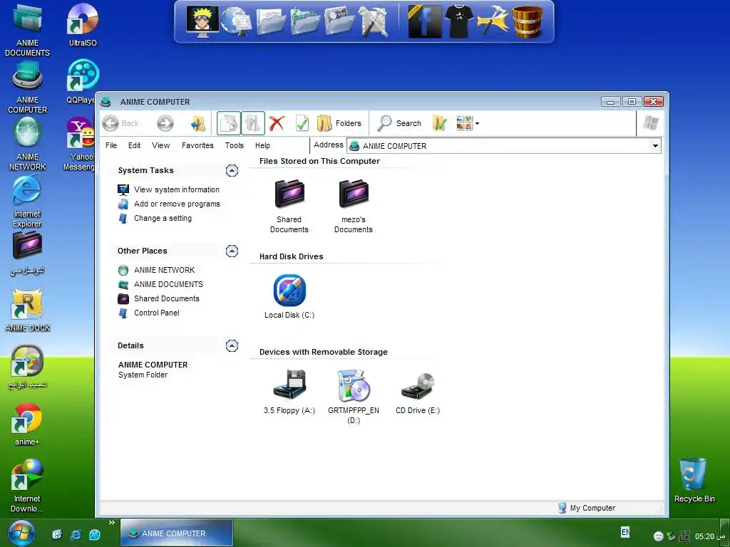
Task: Click the wrench and hammer dock icon
Action: coord(374,21)
